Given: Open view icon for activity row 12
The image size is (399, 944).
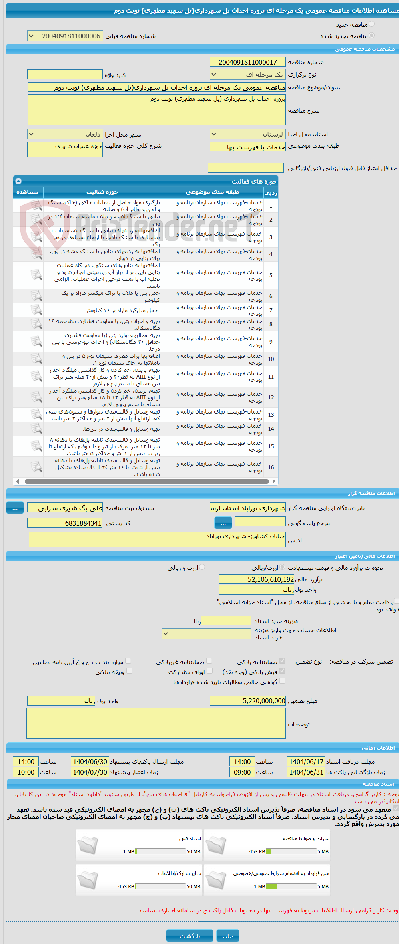Looking at the screenshot, I should coord(36,397).
